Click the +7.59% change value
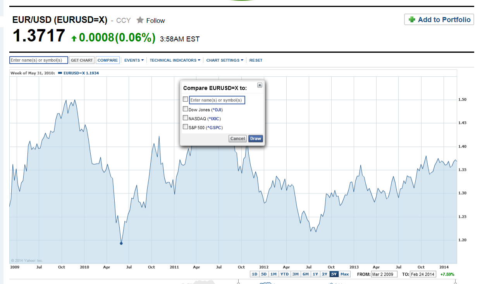 pyautogui.click(x=447, y=274)
